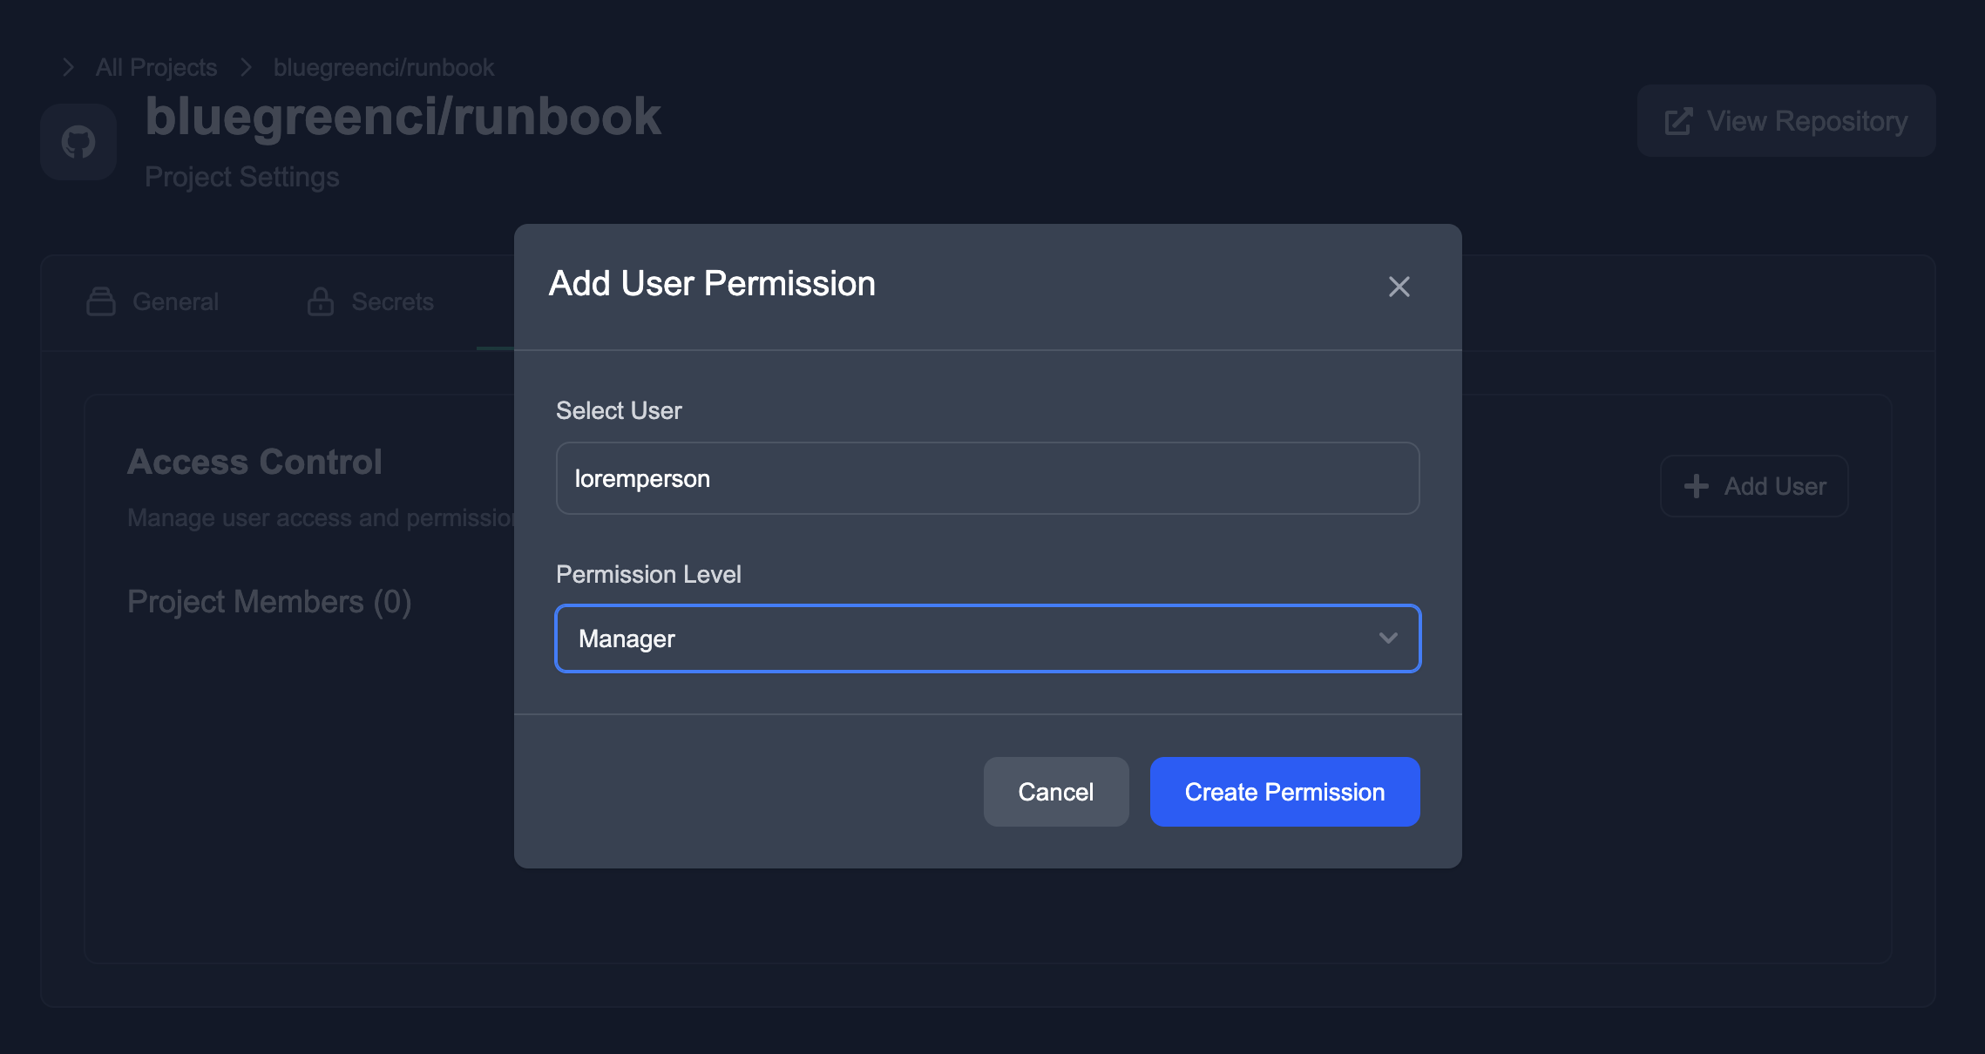Open the Secrets tab

pos(392,301)
